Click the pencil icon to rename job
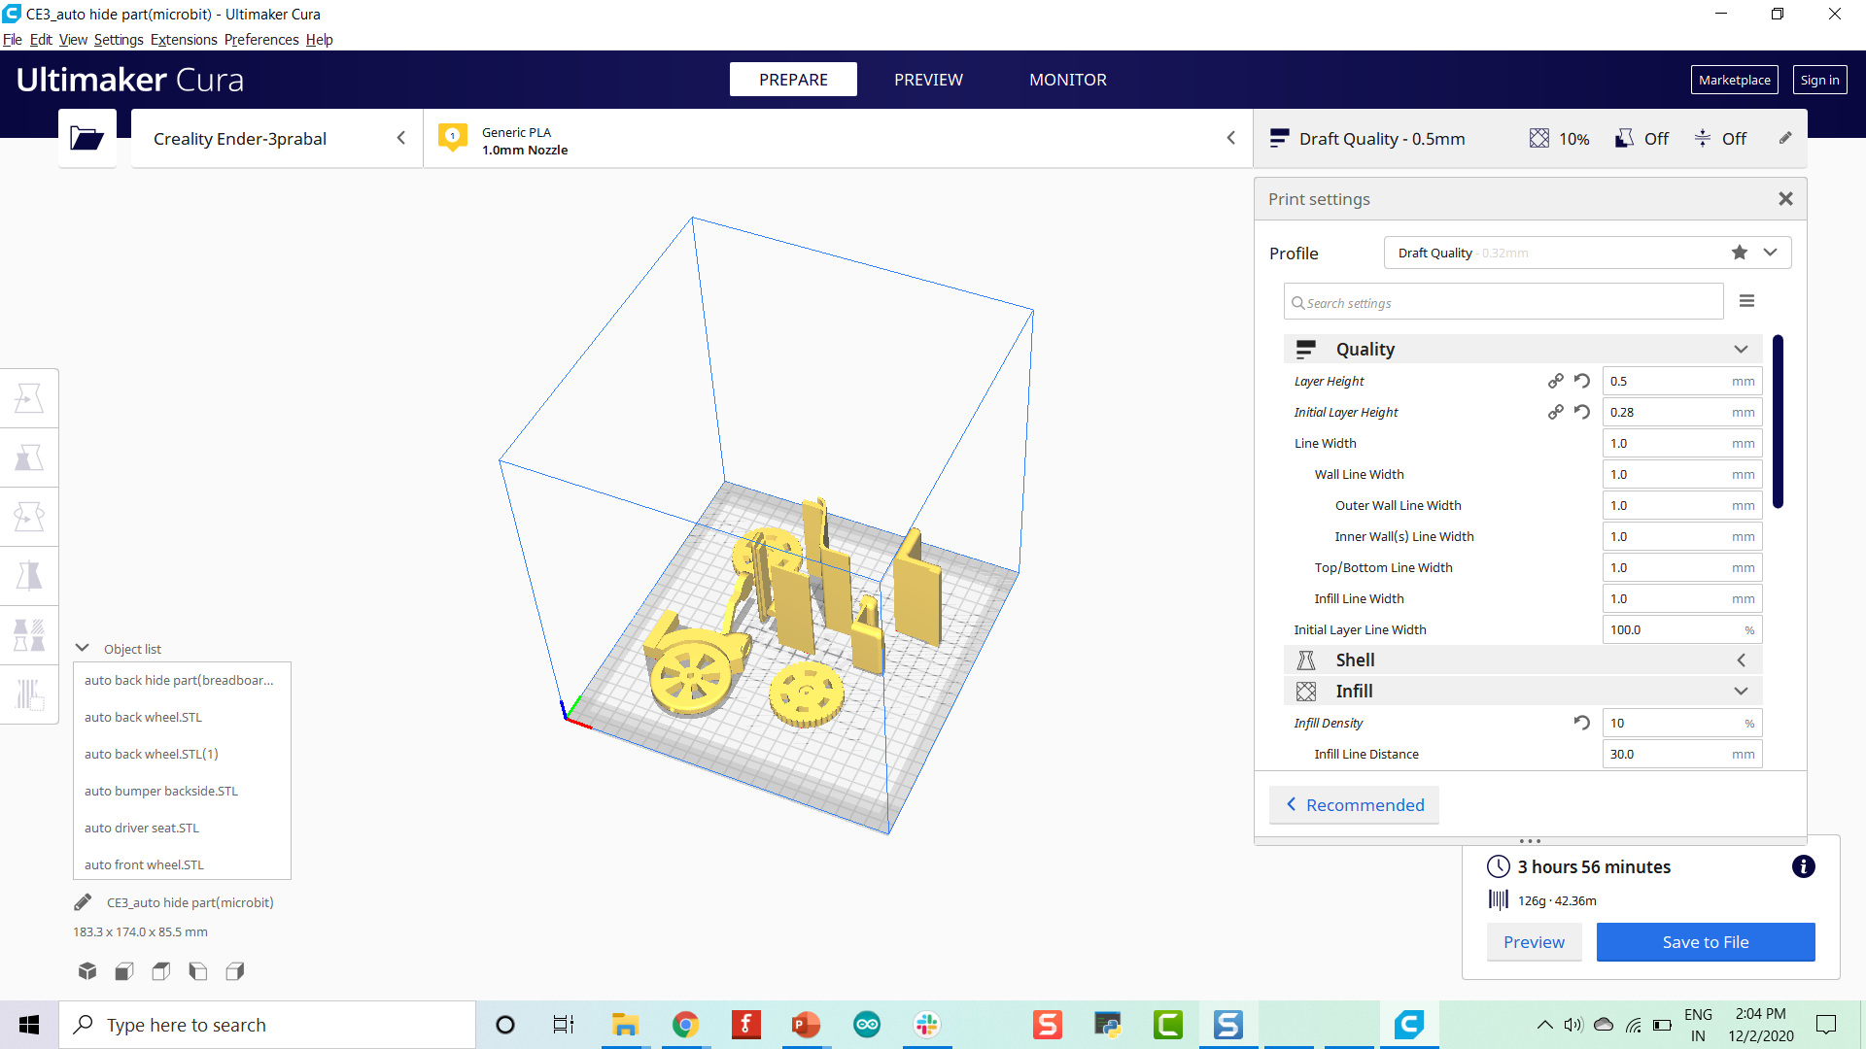The height and width of the screenshot is (1049, 1866). tap(83, 902)
